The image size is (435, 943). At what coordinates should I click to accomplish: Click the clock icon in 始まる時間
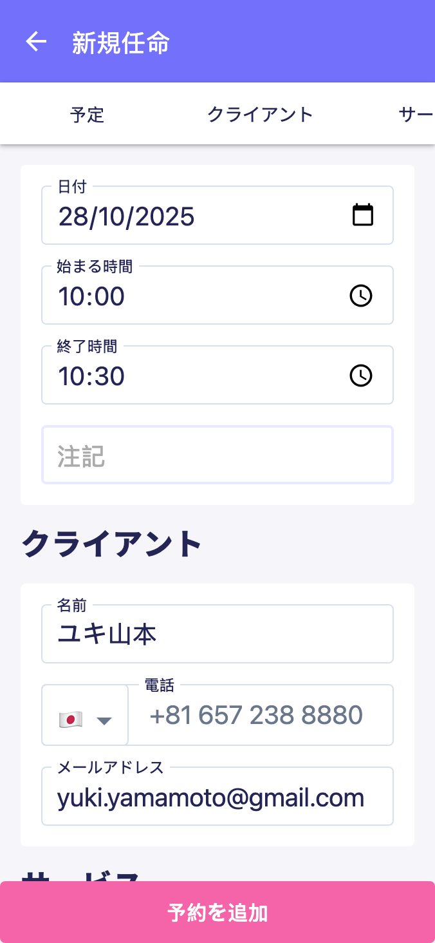coord(361,296)
